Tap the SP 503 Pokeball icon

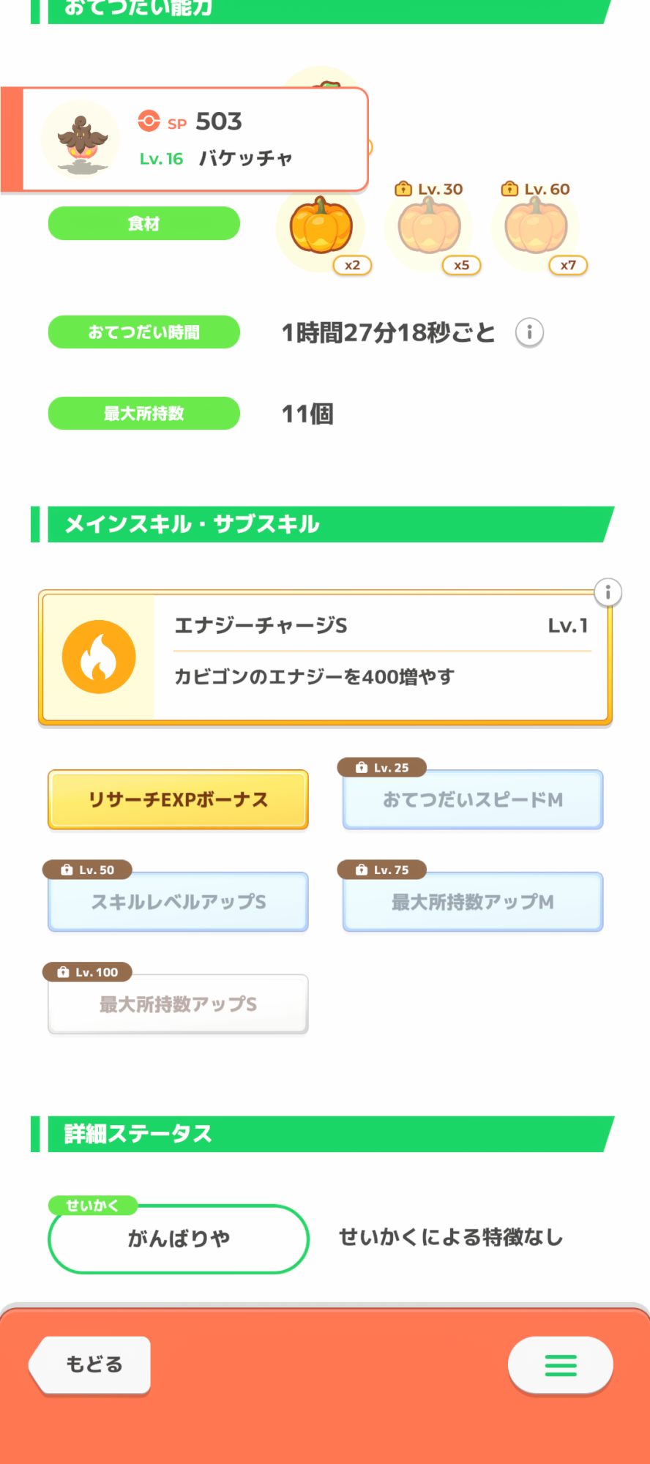[x=149, y=121]
